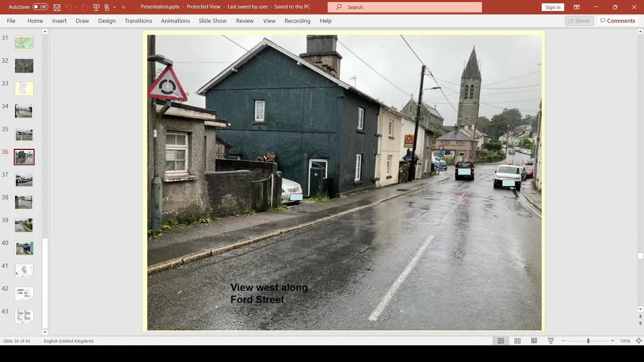Switch to the Review tab
This screenshot has height=362, width=644.
click(x=245, y=21)
